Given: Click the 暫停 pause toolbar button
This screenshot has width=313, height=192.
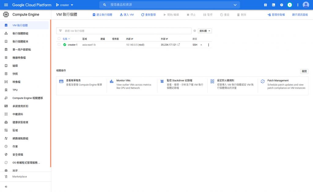Looking at the screenshot, I should (x=208, y=15).
